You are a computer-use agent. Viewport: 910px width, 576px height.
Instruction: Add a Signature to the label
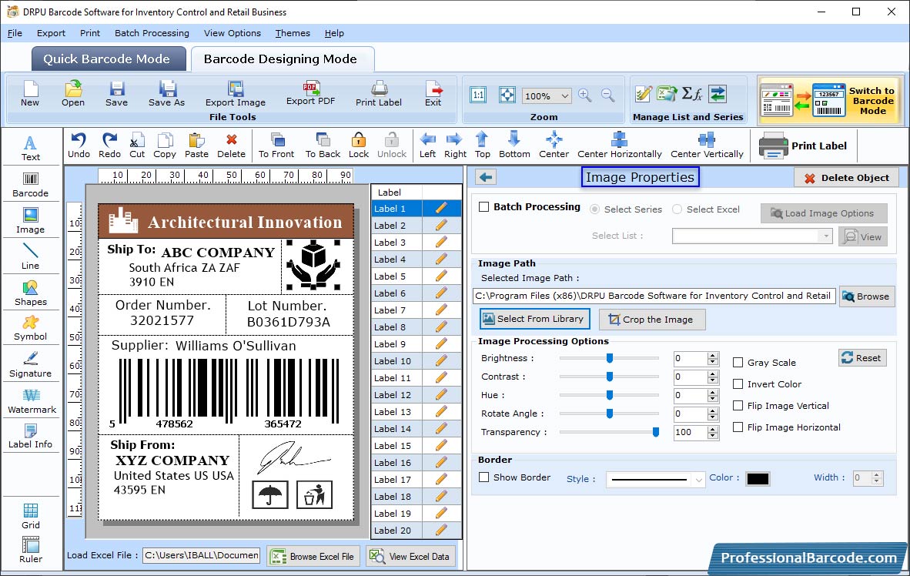point(30,365)
